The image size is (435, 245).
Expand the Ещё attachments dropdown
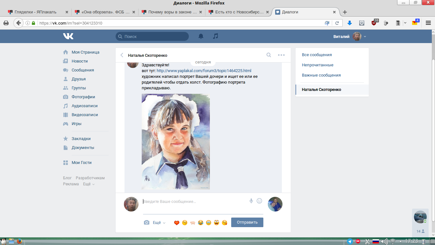tap(159, 223)
